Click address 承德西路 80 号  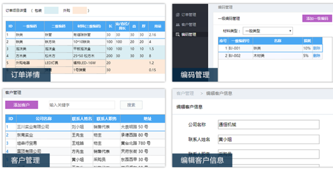pyautogui.click(x=134, y=135)
